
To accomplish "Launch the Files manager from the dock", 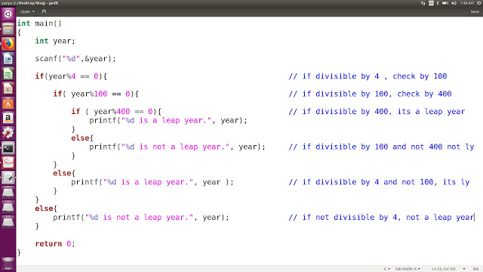I will tap(8, 29).
